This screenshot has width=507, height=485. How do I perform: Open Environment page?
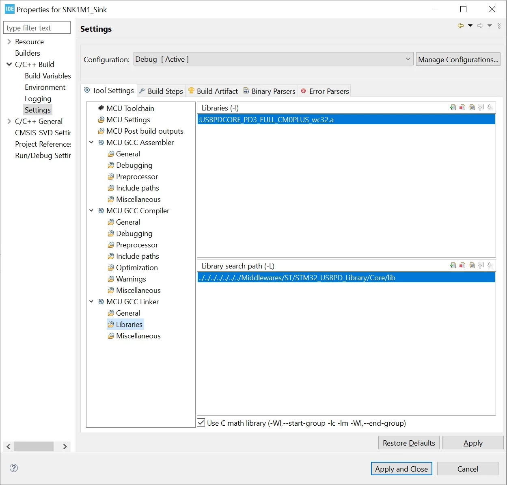click(x=45, y=87)
